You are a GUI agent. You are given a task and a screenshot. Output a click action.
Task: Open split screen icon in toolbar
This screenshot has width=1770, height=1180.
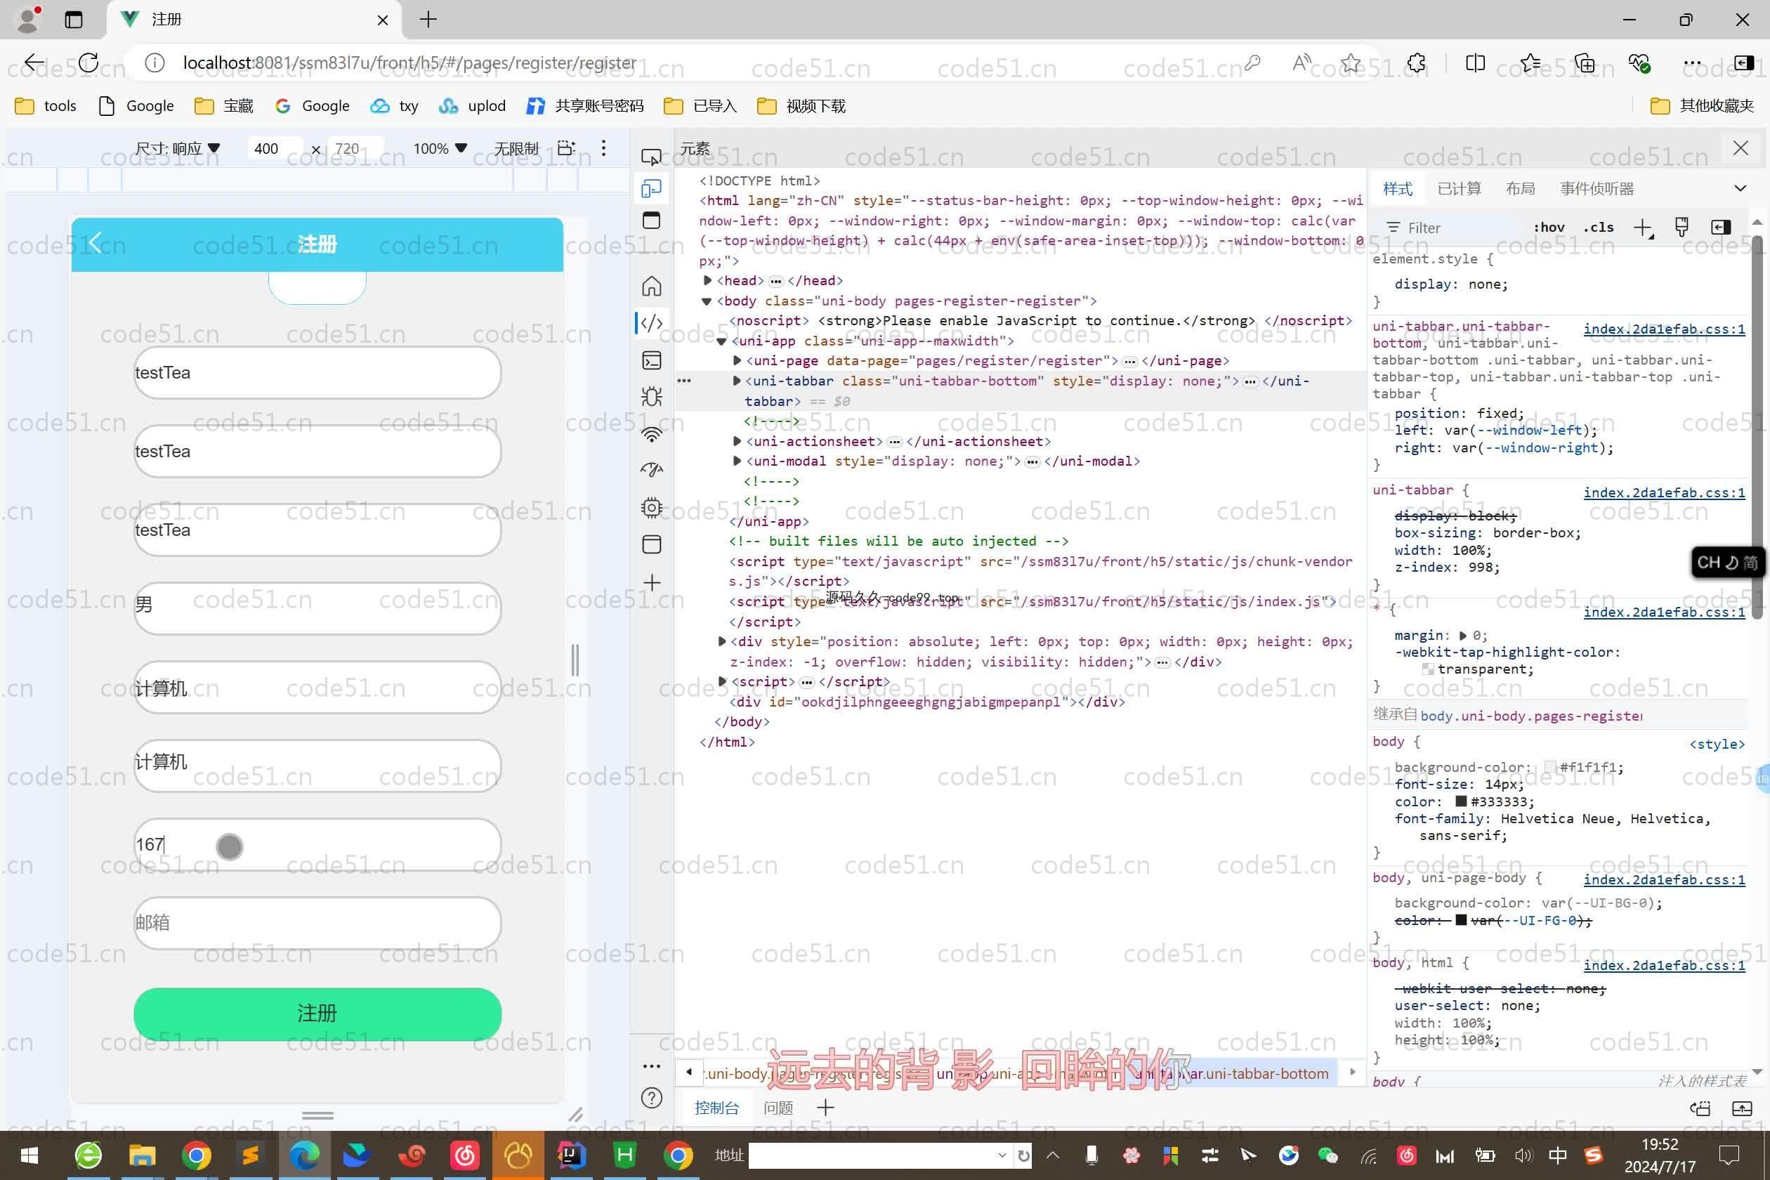tap(1475, 63)
